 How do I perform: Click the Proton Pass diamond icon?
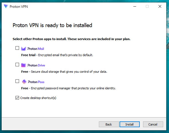click(24, 82)
